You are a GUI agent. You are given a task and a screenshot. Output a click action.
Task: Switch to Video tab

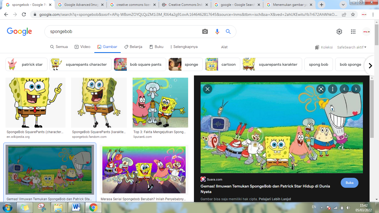coord(82,47)
